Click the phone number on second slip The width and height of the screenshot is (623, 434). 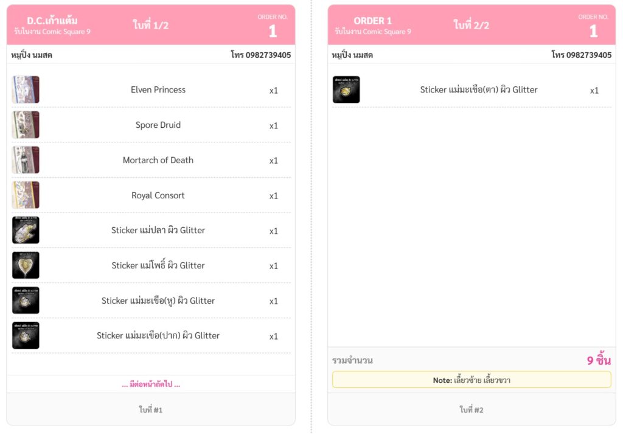click(581, 55)
